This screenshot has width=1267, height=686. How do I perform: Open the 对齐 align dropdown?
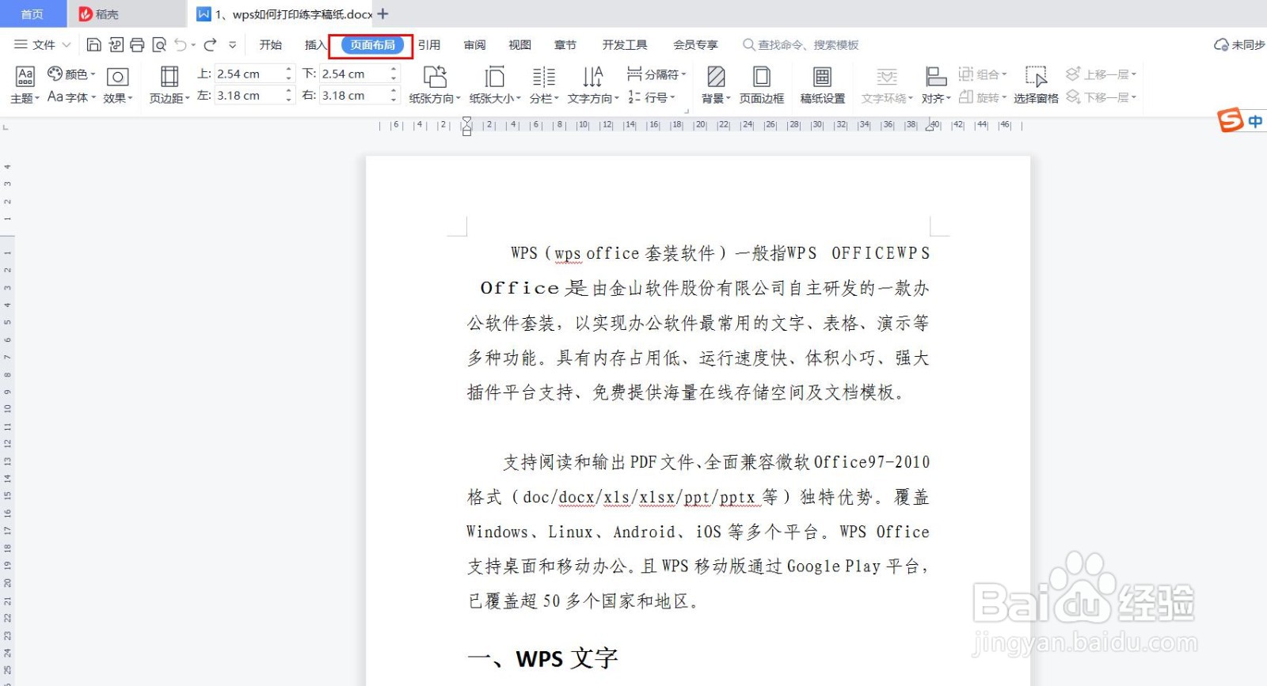coord(936,85)
